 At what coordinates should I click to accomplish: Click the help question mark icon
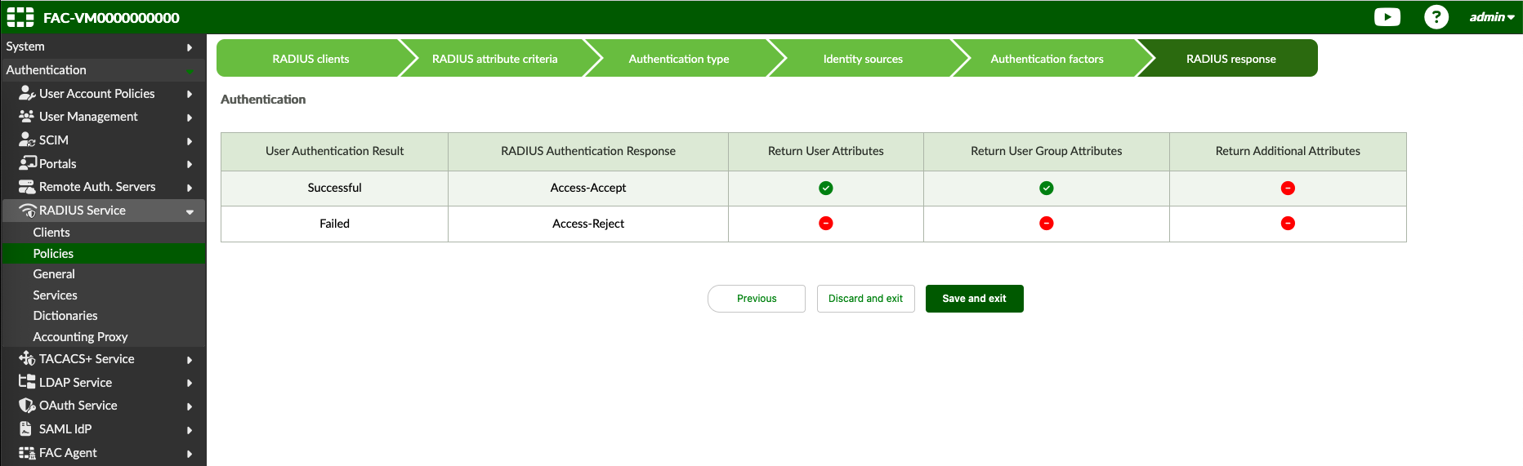coord(1436,17)
